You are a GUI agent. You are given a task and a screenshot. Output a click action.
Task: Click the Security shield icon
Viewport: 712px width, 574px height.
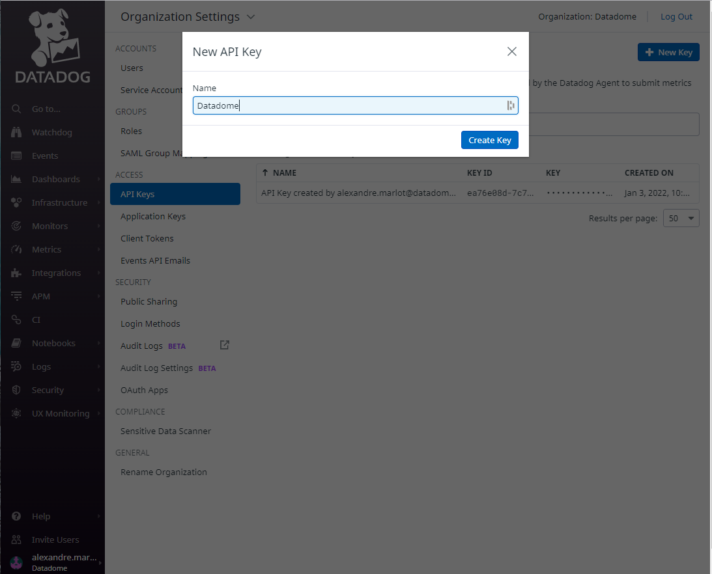(16, 390)
